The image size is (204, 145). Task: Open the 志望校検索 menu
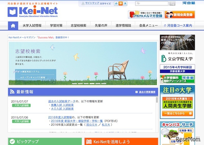coord(79,26)
